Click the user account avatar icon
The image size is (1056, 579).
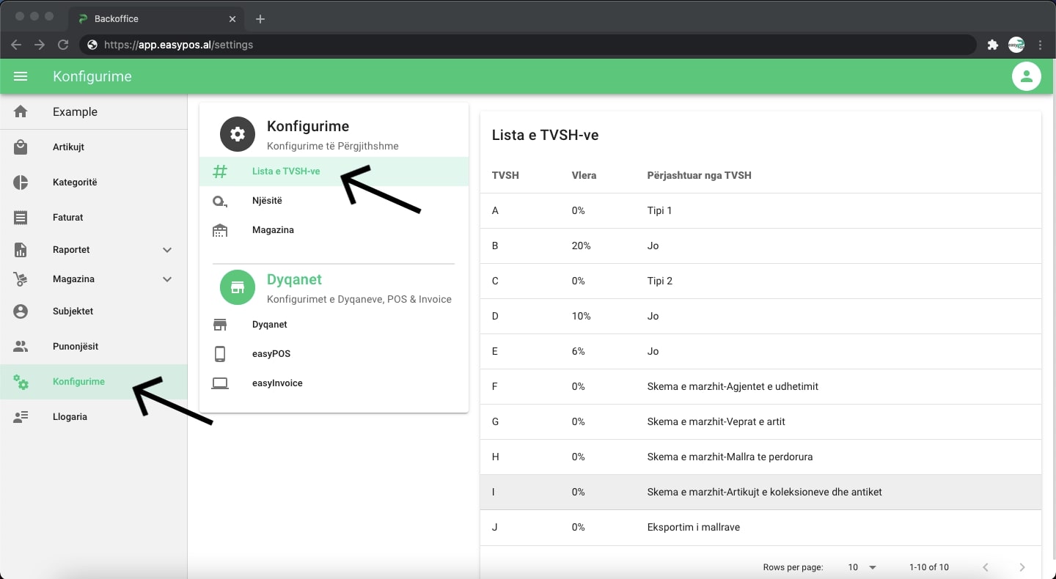[1026, 76]
